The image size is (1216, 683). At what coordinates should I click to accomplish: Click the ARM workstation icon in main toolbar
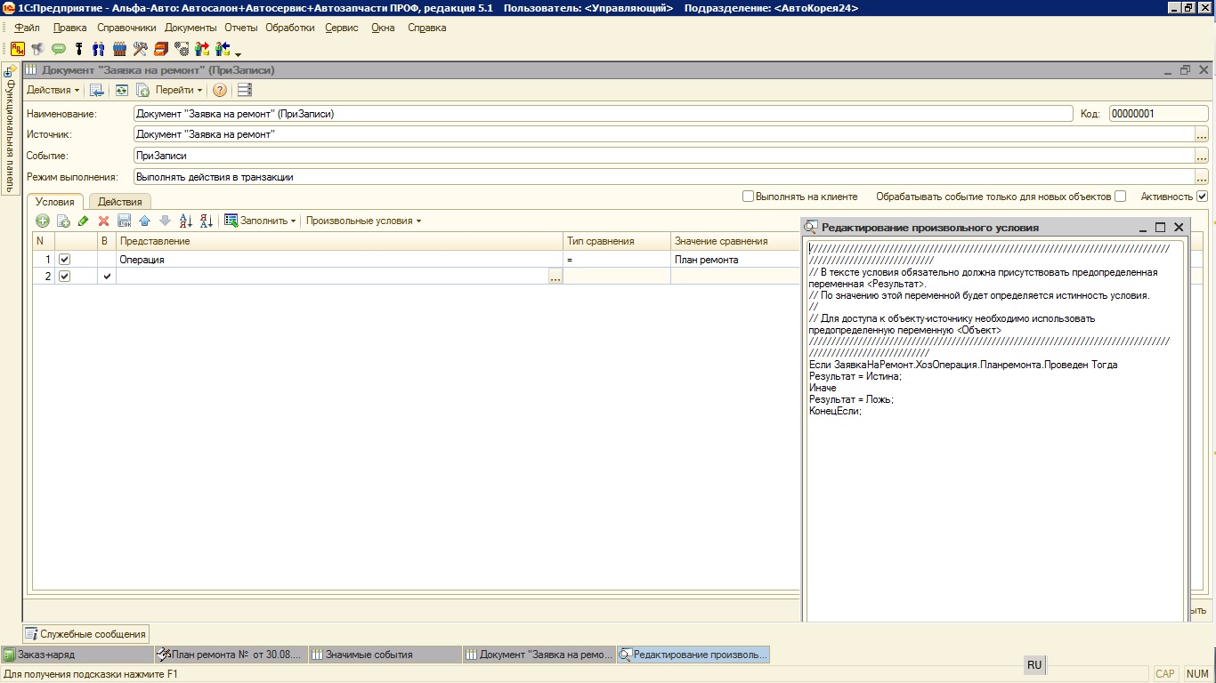17,49
